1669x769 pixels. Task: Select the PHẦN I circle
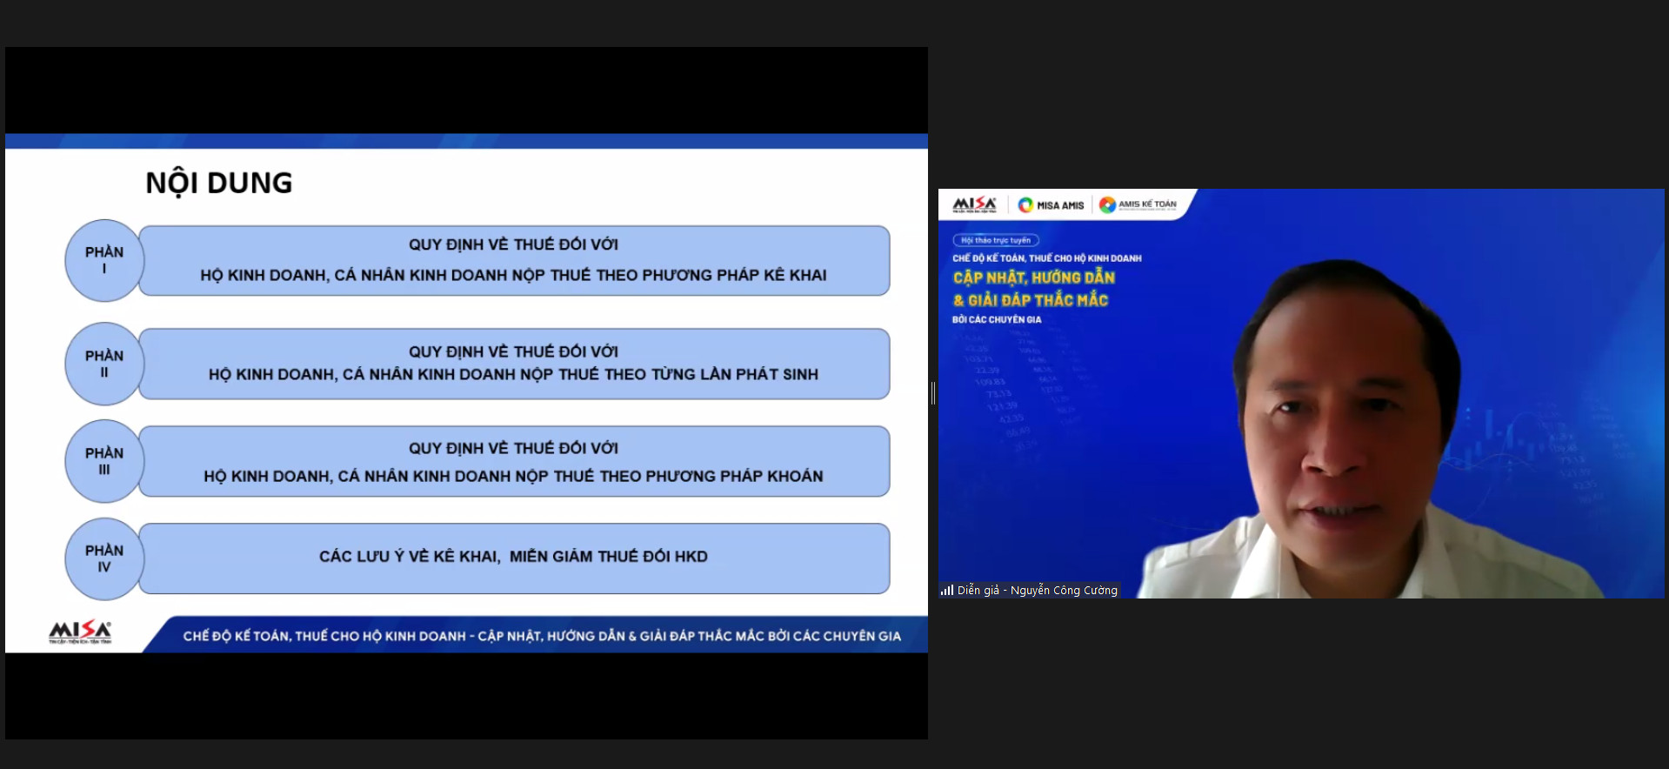pyautogui.click(x=104, y=260)
